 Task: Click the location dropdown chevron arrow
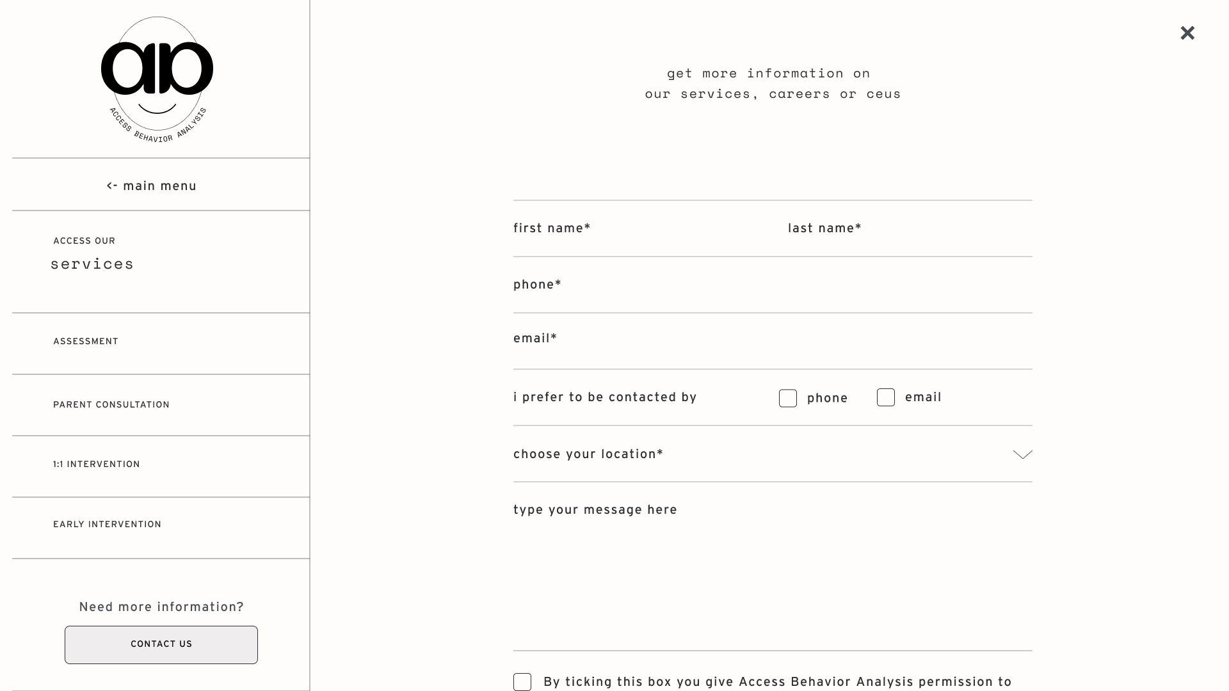pos(1022,455)
